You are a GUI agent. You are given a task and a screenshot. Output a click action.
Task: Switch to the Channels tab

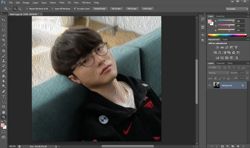coord(220,63)
